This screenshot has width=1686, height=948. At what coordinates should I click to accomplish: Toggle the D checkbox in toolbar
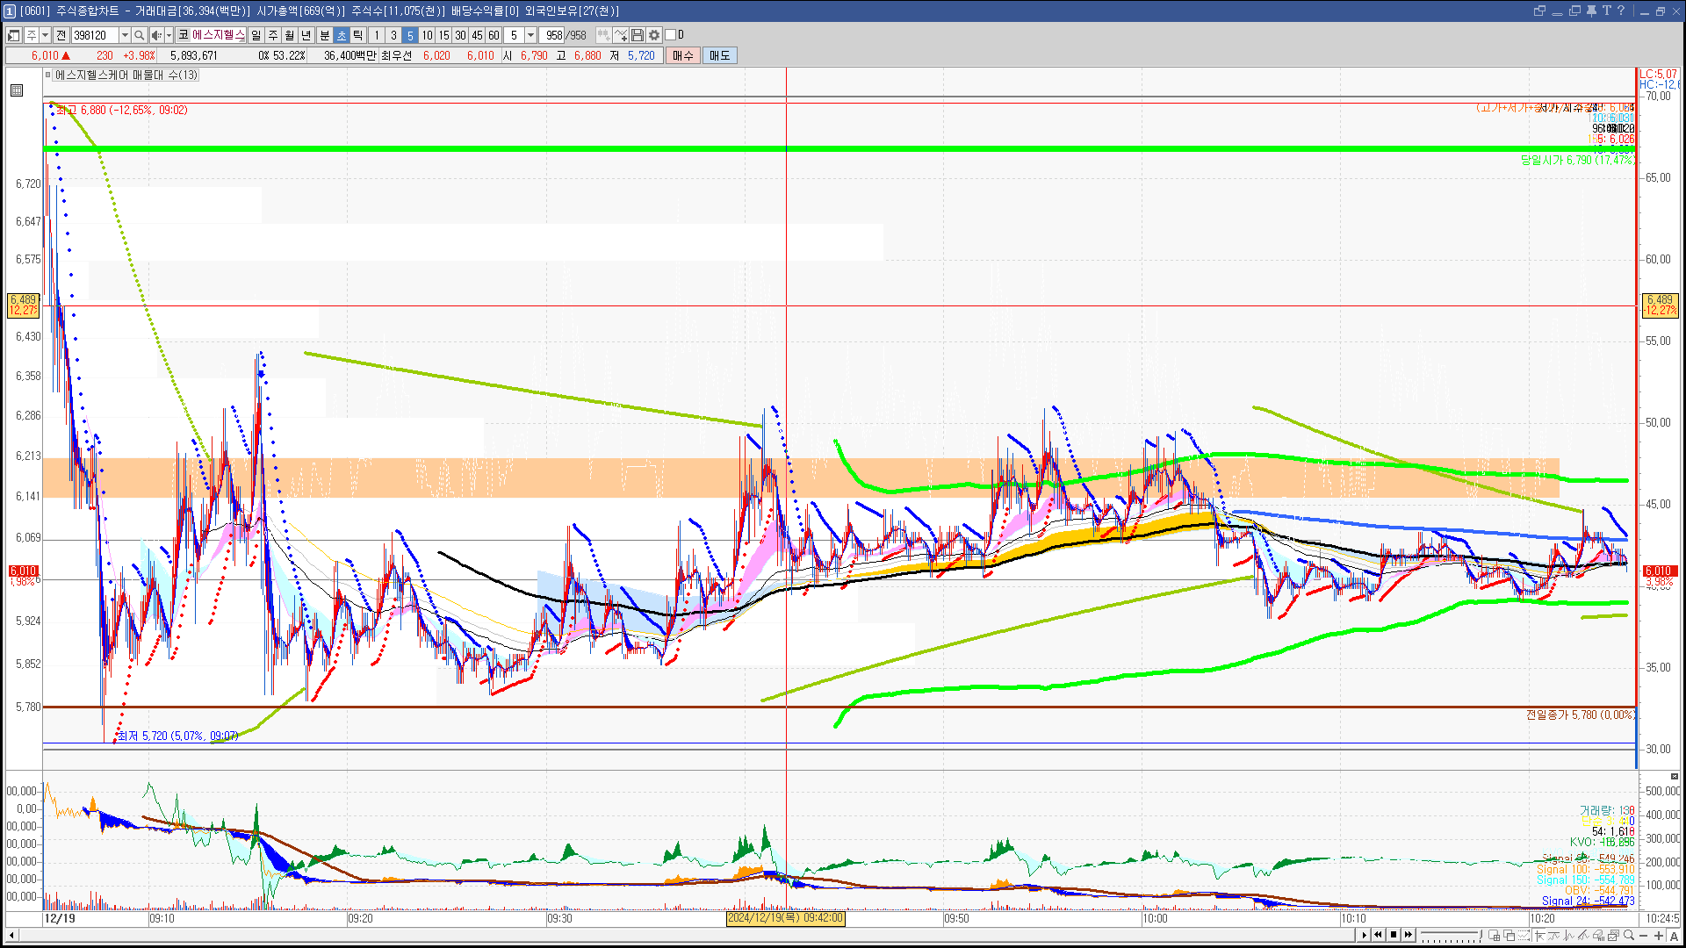point(671,35)
